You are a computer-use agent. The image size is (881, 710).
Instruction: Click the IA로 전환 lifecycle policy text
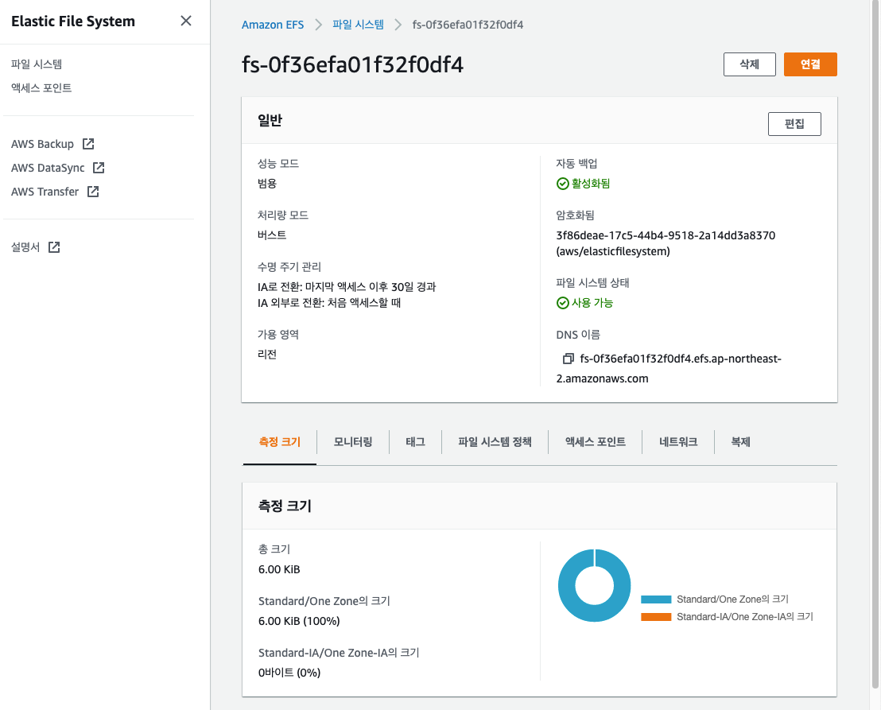coord(347,287)
